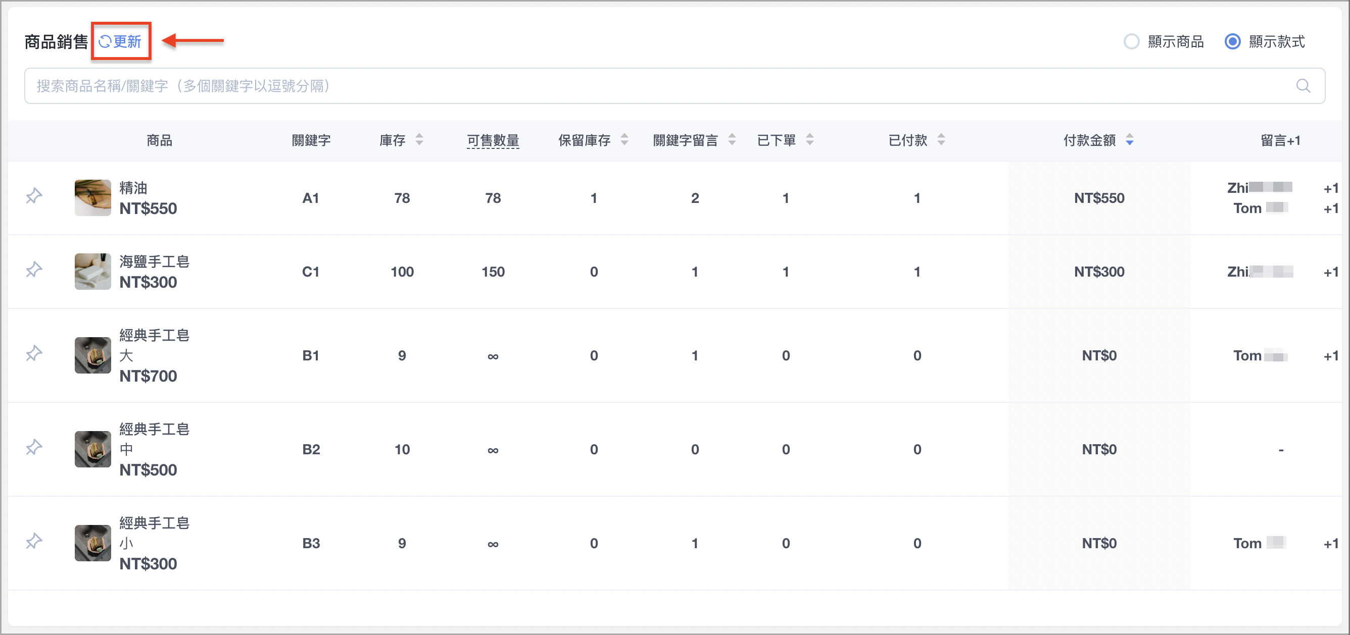The image size is (1350, 635).
Task: Pin the 海鹽手工皂 product row
Action: (34, 270)
